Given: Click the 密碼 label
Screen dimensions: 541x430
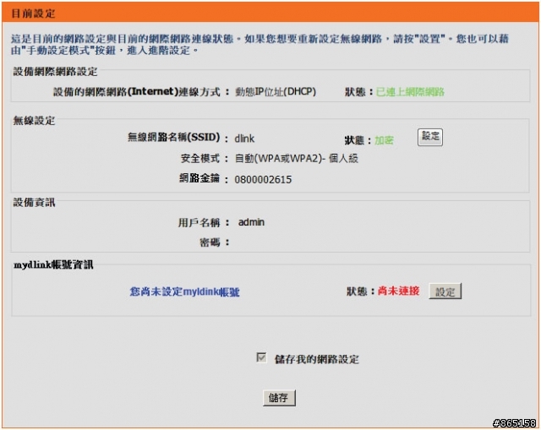Looking at the screenshot, I should click(x=210, y=242).
